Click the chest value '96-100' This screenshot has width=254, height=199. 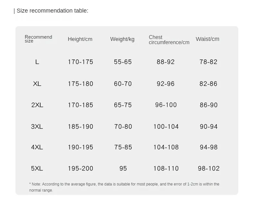coord(166,105)
